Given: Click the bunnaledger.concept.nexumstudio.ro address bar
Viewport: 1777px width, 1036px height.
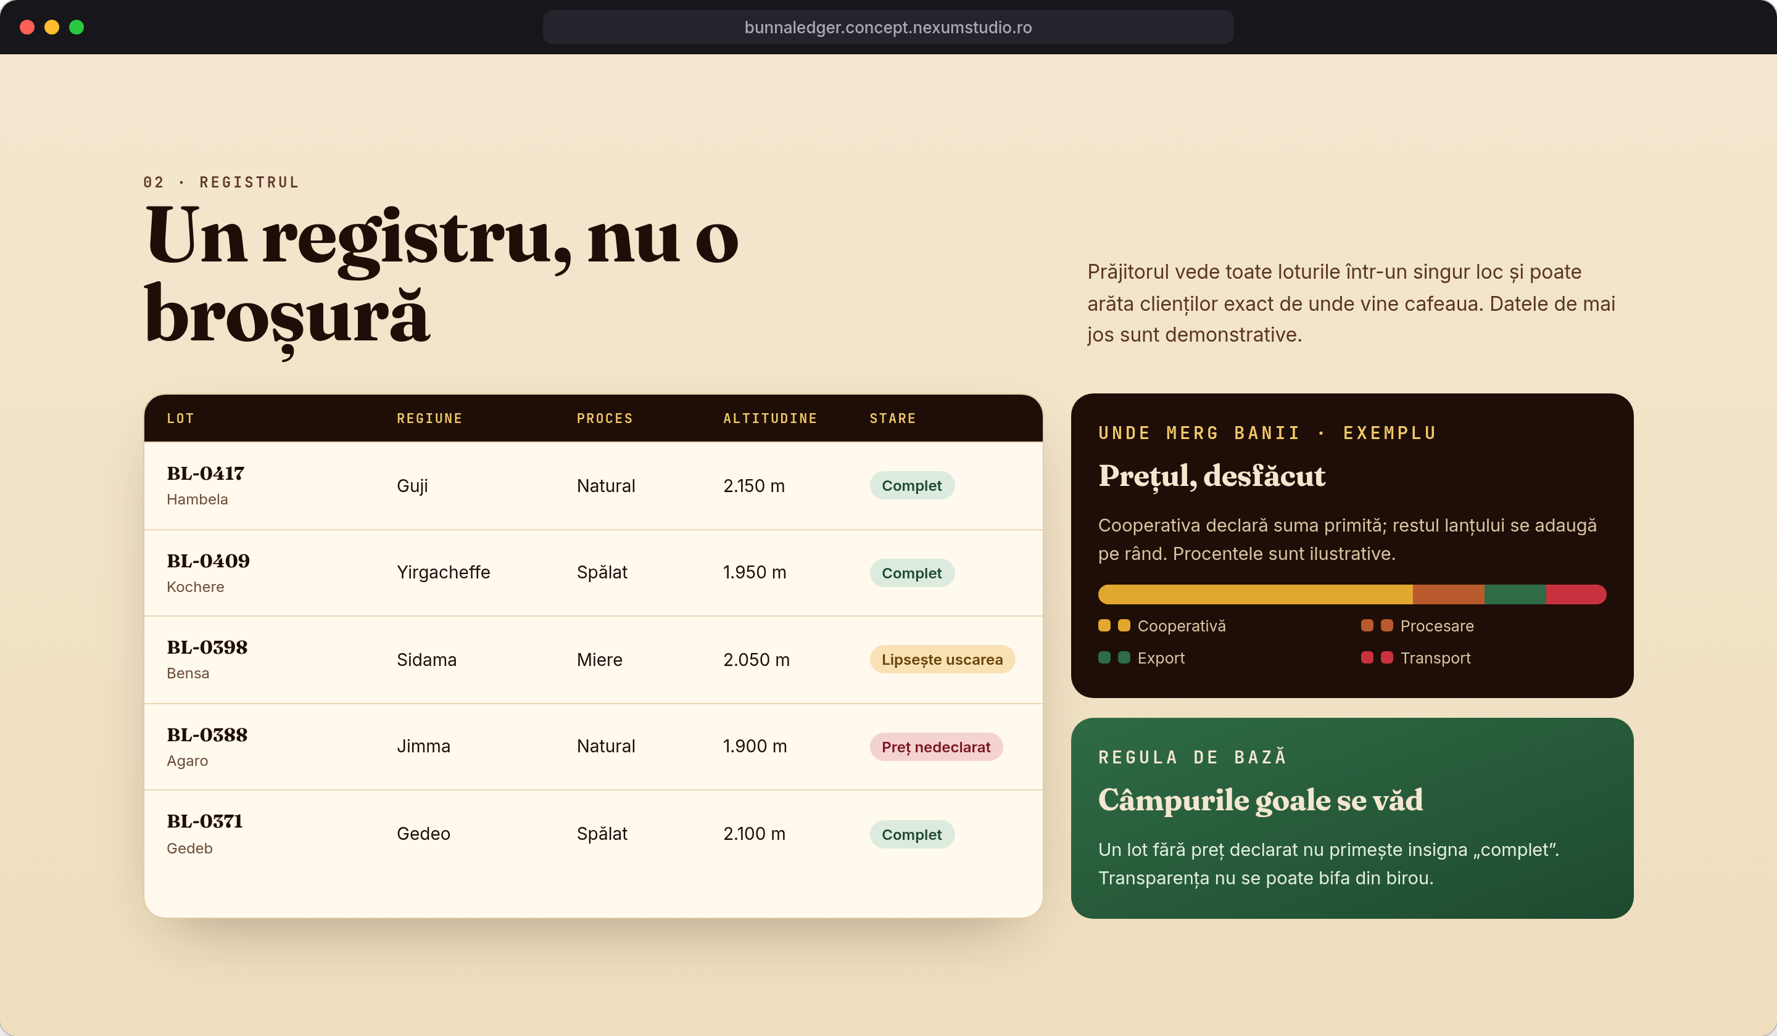Looking at the screenshot, I should (888, 28).
